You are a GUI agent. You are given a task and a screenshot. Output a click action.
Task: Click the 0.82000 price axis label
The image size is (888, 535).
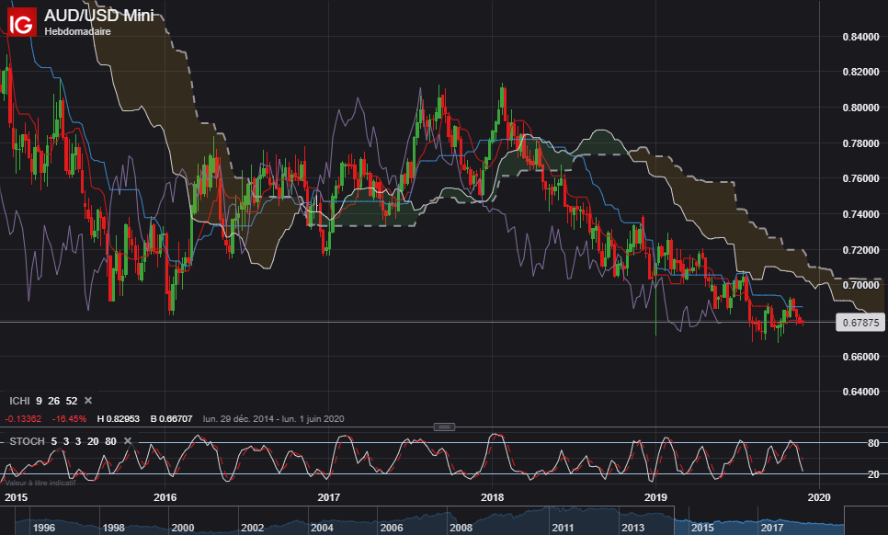[x=860, y=73]
